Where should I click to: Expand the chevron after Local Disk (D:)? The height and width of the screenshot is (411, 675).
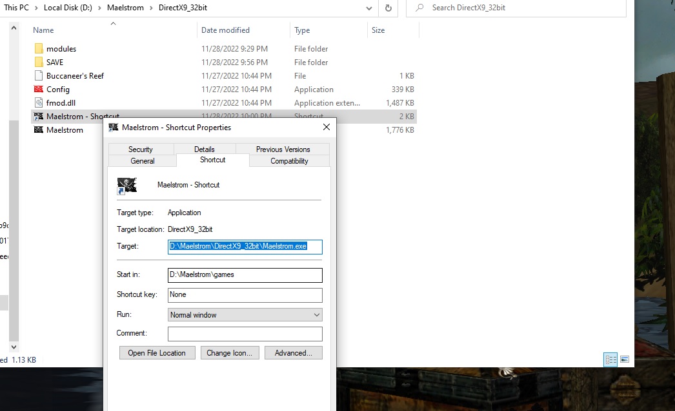click(99, 8)
